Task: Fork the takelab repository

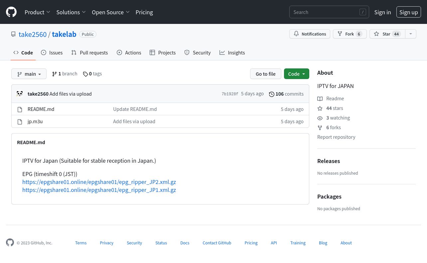Action: [x=350, y=34]
